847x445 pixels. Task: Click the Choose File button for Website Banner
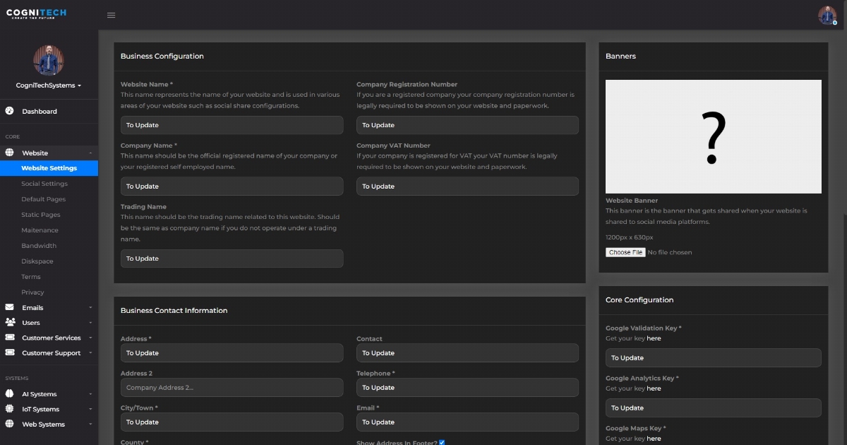pos(625,252)
